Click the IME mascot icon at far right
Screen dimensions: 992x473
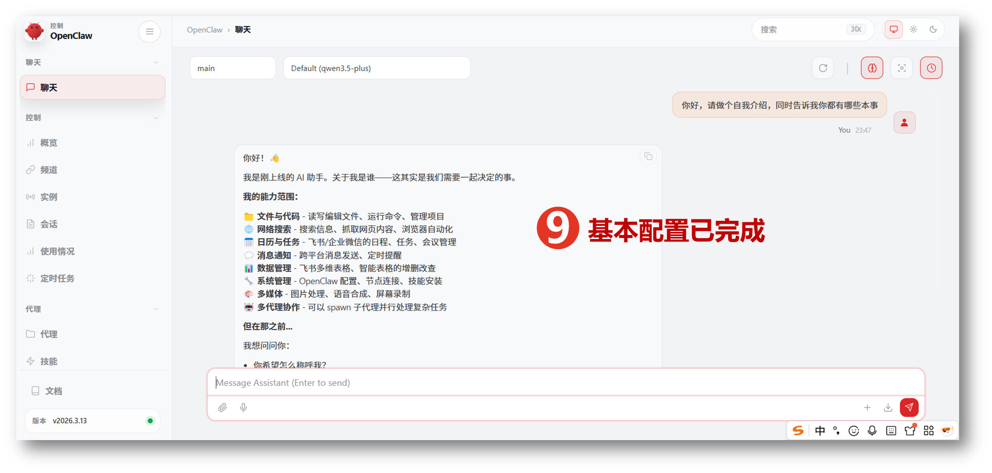coord(947,430)
